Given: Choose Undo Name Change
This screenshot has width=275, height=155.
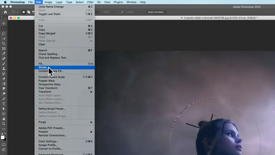Looking at the screenshot, I should click(65, 7).
